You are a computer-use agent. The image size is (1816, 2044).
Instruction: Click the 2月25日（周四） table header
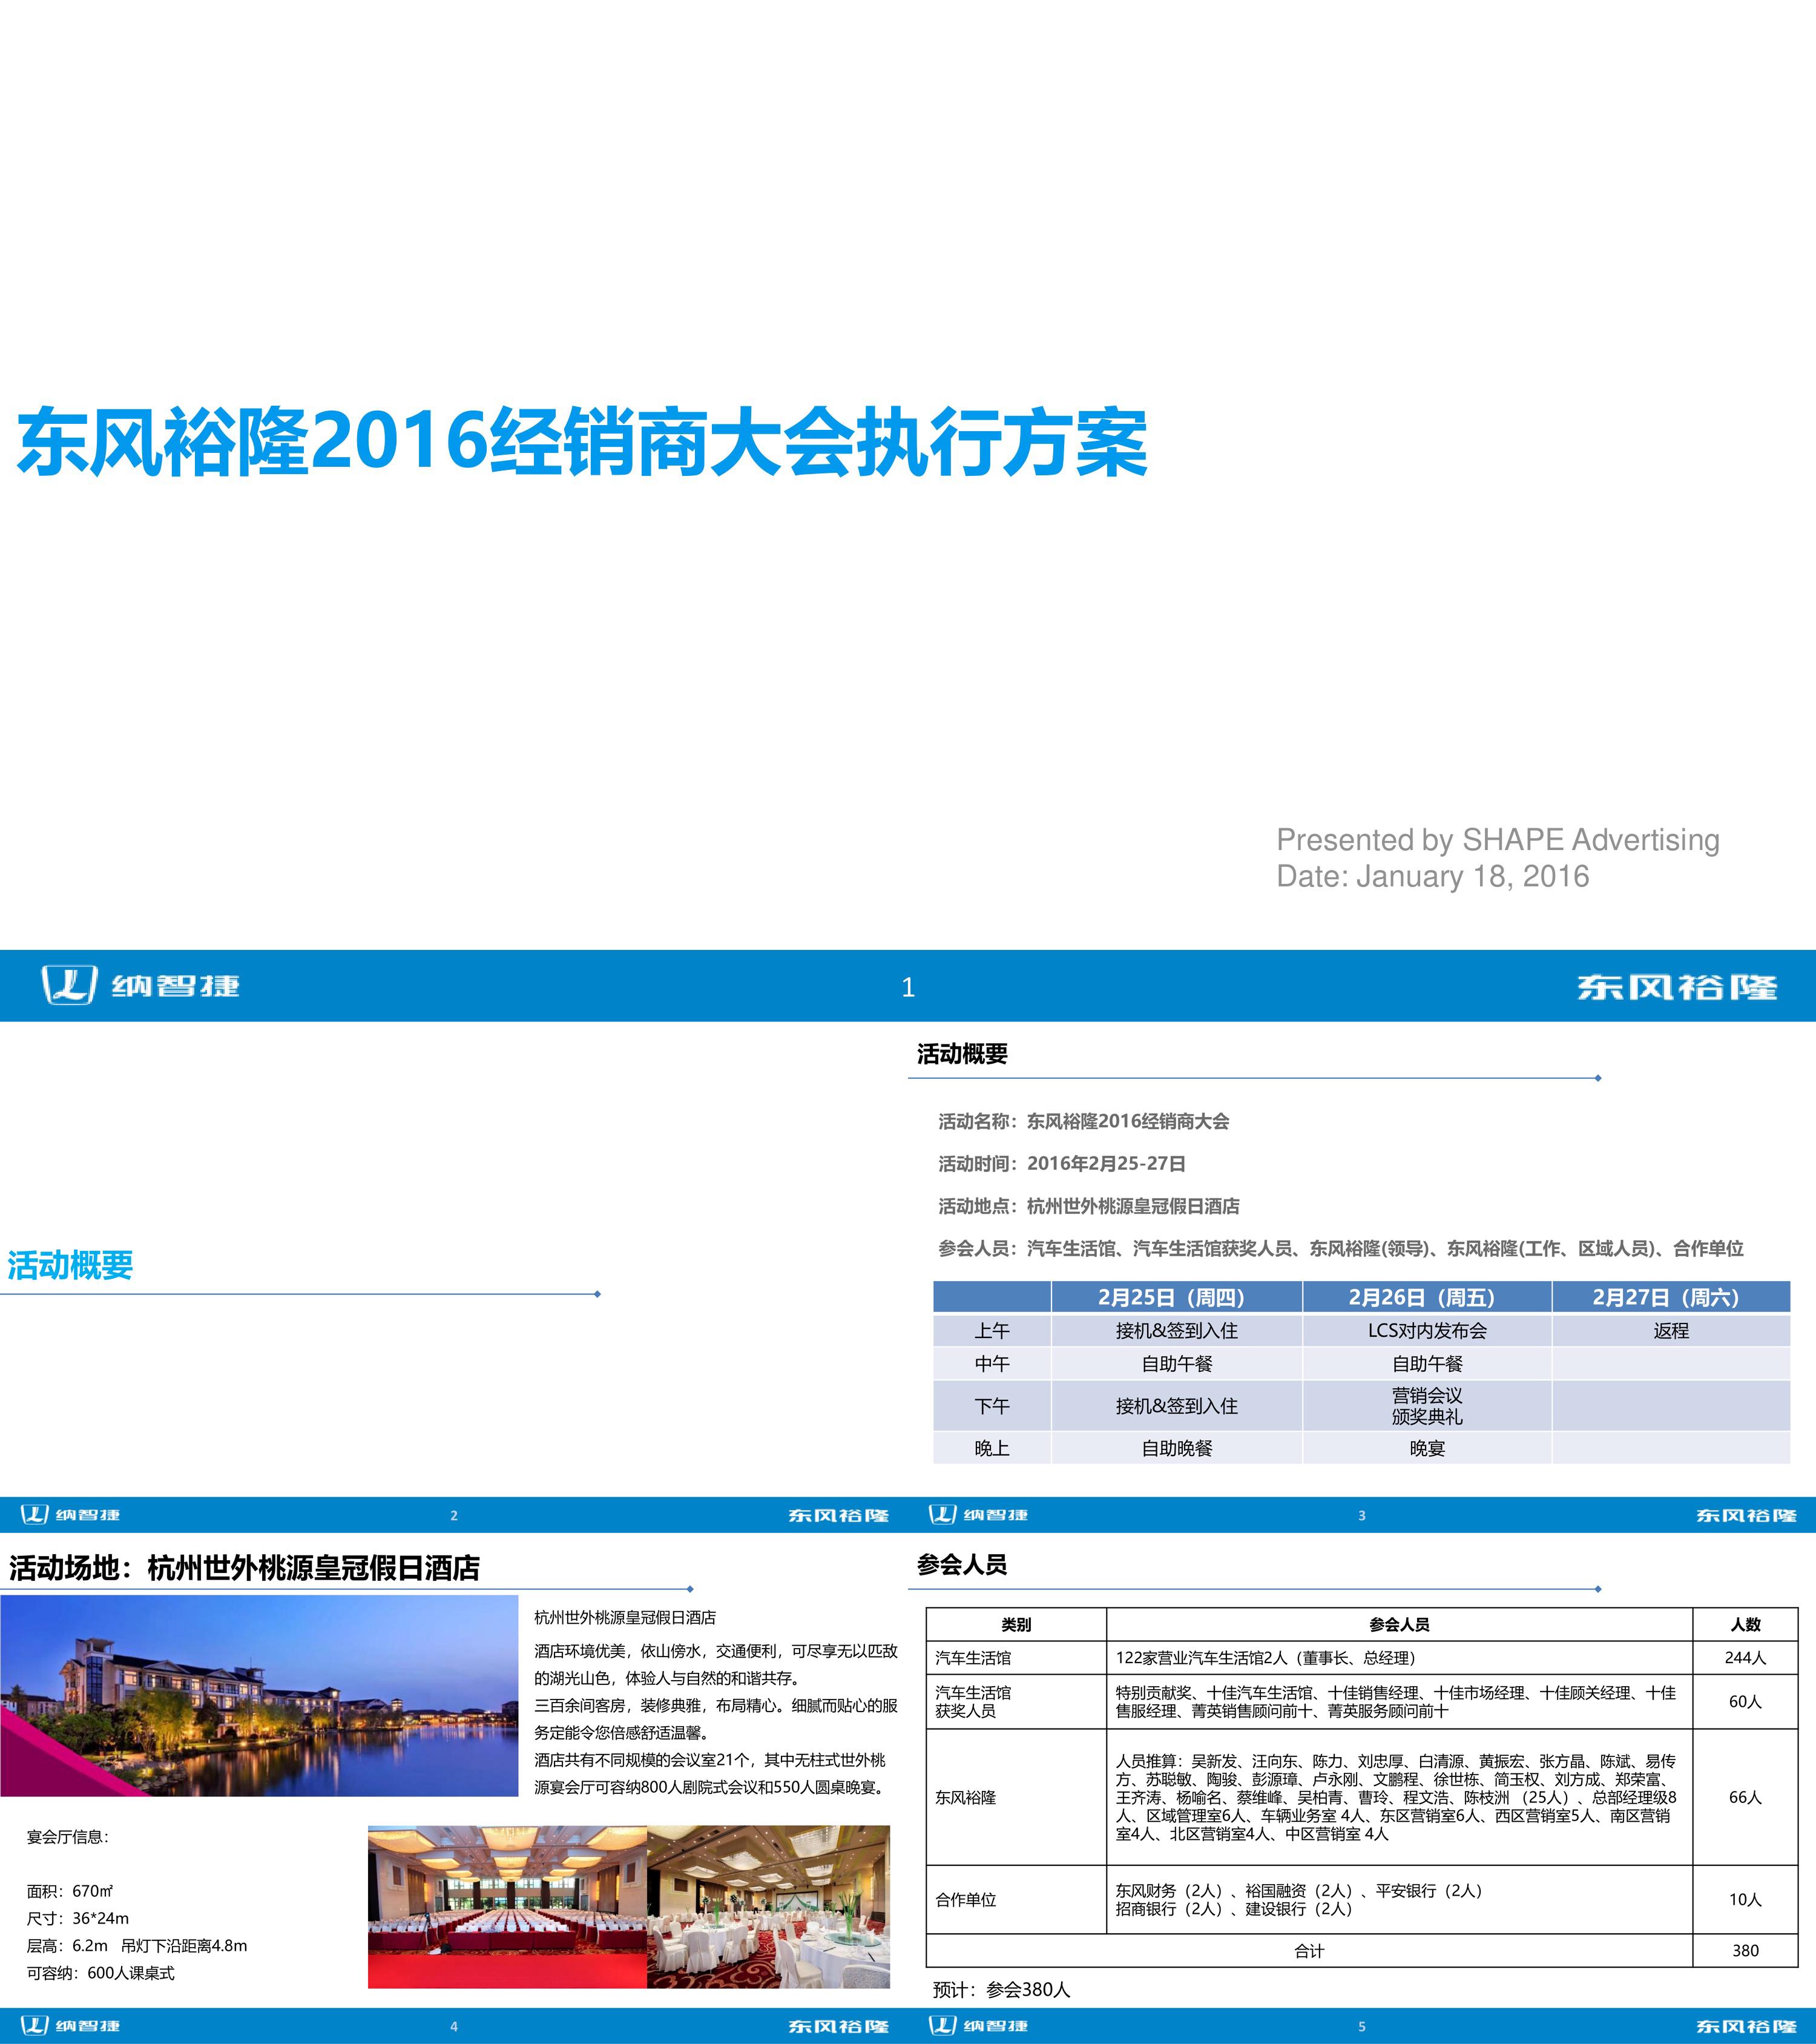[1176, 1297]
